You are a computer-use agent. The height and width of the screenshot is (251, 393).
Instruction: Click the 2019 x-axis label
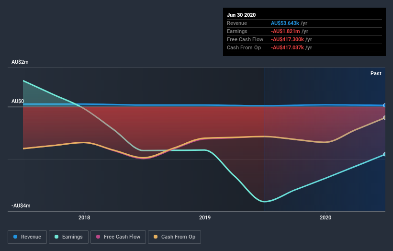click(205, 217)
